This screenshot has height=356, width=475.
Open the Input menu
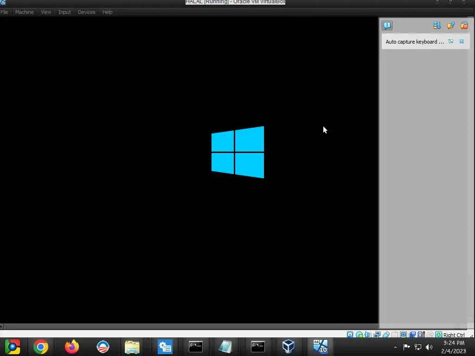(64, 12)
